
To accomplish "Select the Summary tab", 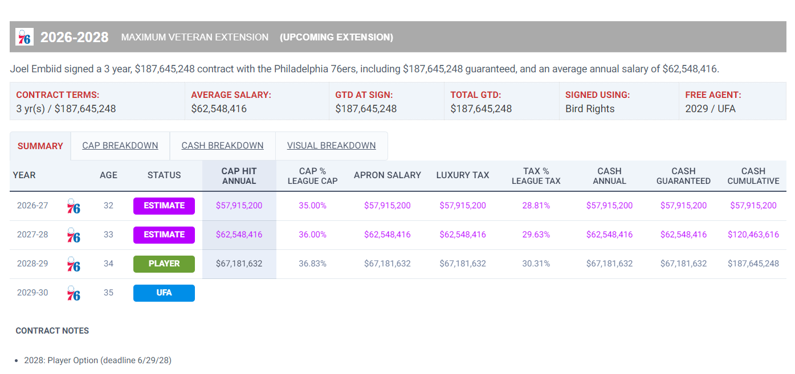I will point(40,146).
